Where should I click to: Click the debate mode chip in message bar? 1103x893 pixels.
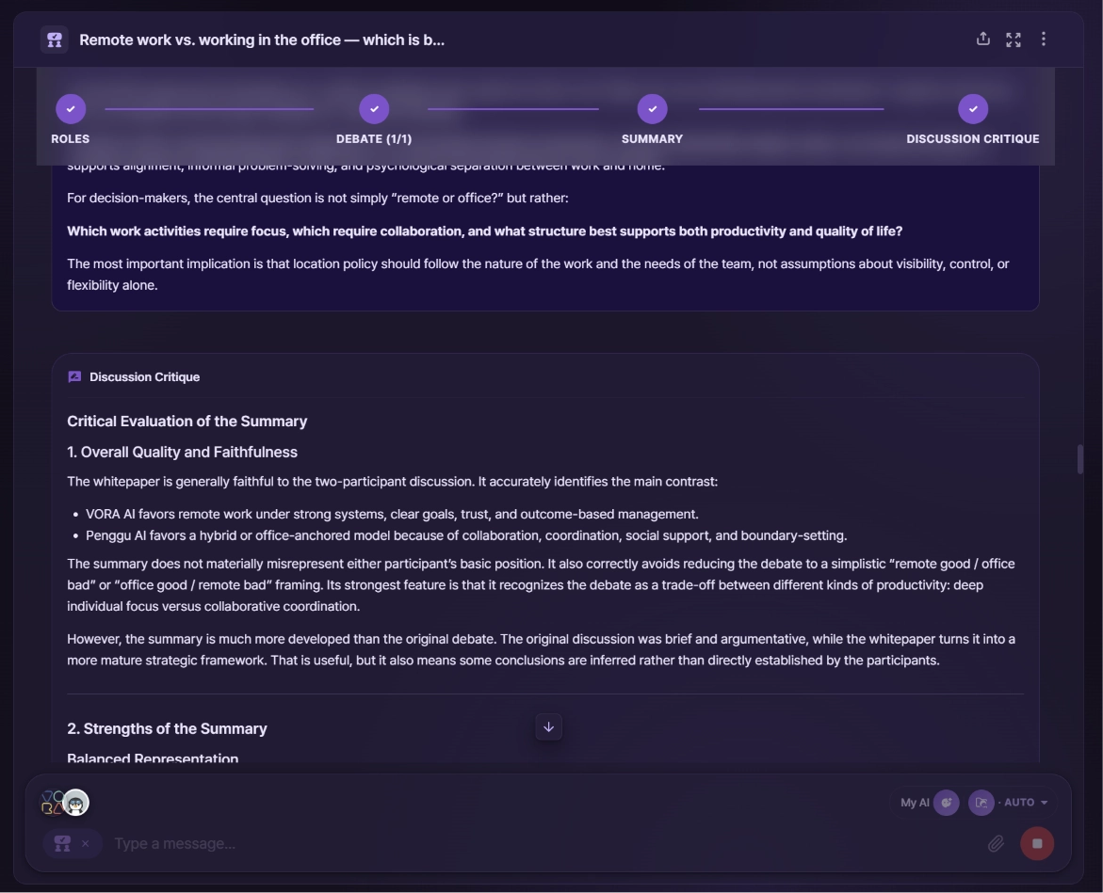point(62,844)
